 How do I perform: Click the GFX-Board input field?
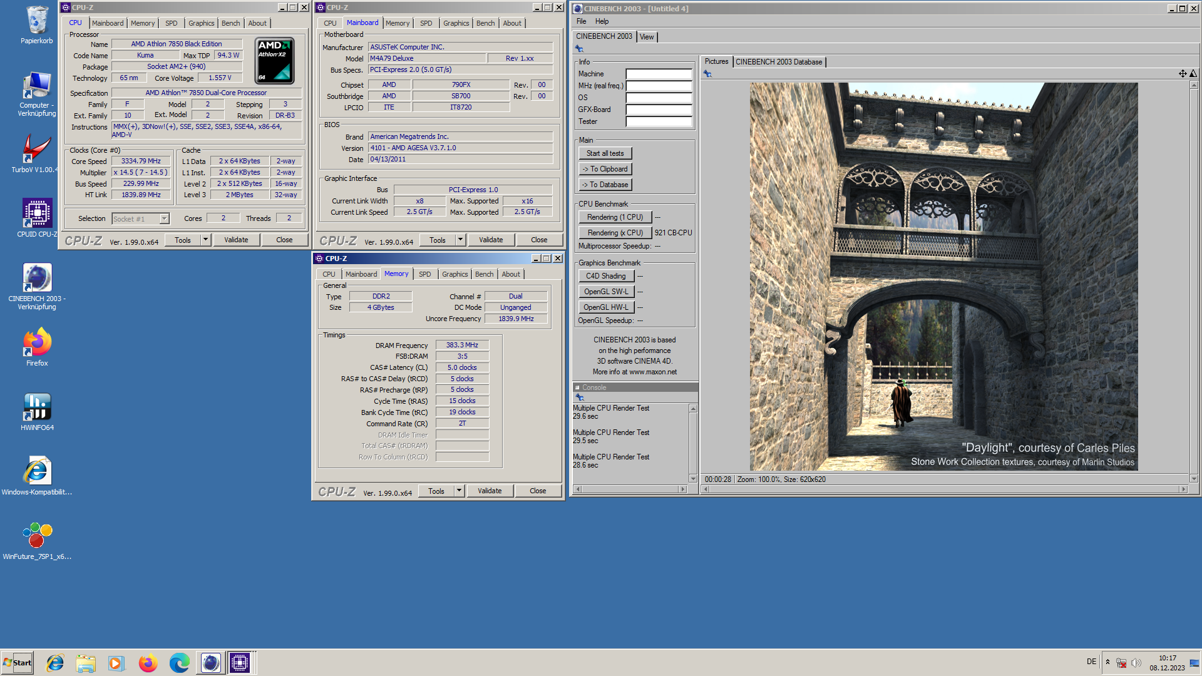[659, 110]
